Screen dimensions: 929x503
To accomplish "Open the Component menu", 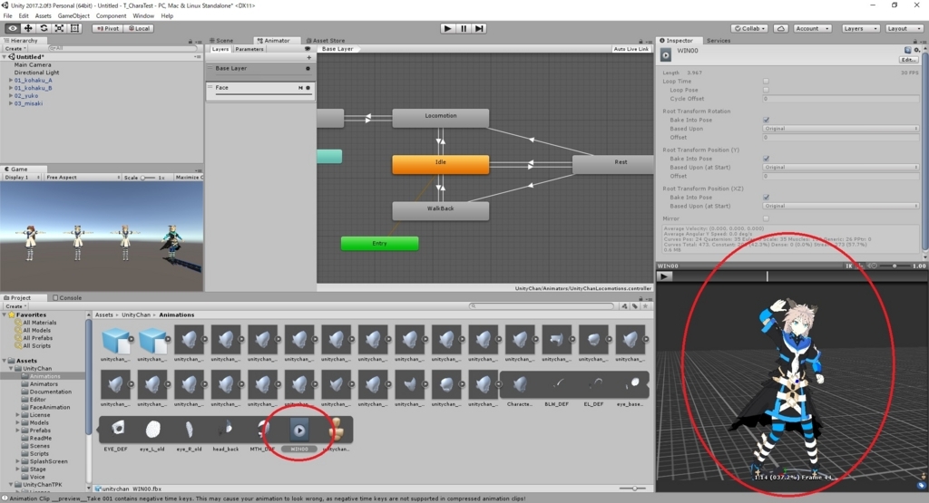I will (x=111, y=16).
